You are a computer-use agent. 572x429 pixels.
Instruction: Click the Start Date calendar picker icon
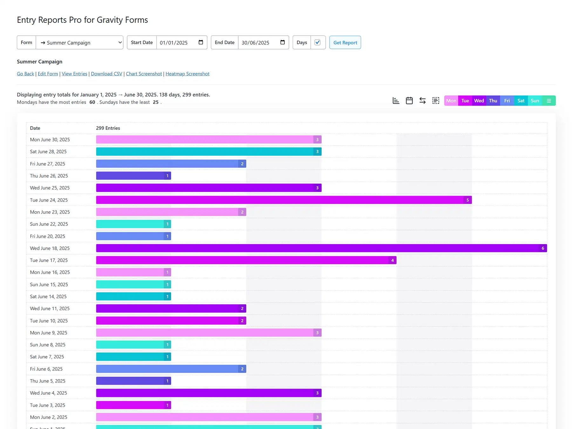[201, 42]
